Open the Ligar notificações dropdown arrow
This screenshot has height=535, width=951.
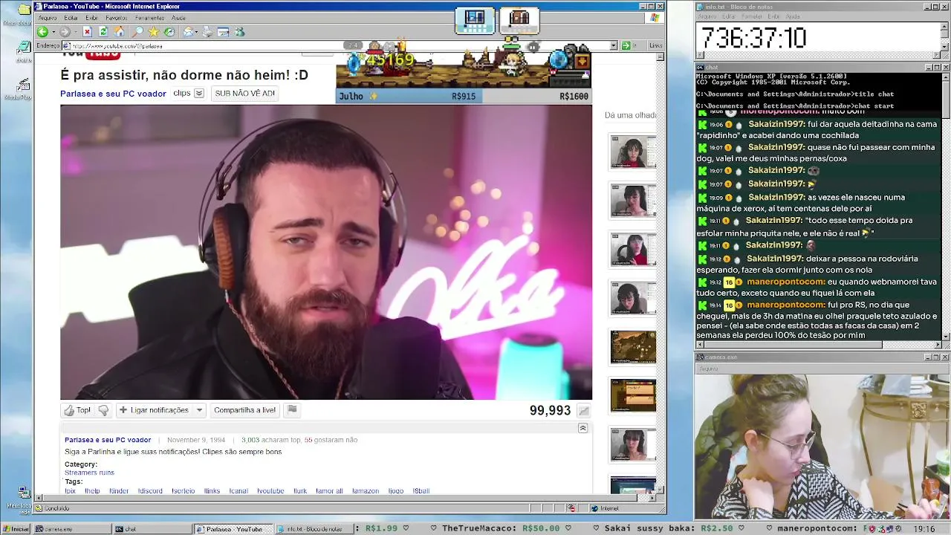point(199,410)
